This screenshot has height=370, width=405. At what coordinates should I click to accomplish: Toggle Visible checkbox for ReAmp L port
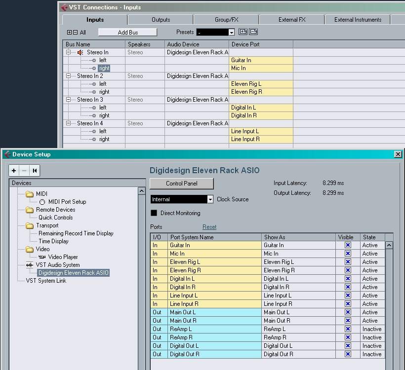click(x=348, y=329)
